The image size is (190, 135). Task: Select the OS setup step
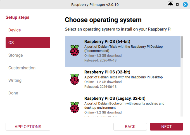tap(28, 43)
